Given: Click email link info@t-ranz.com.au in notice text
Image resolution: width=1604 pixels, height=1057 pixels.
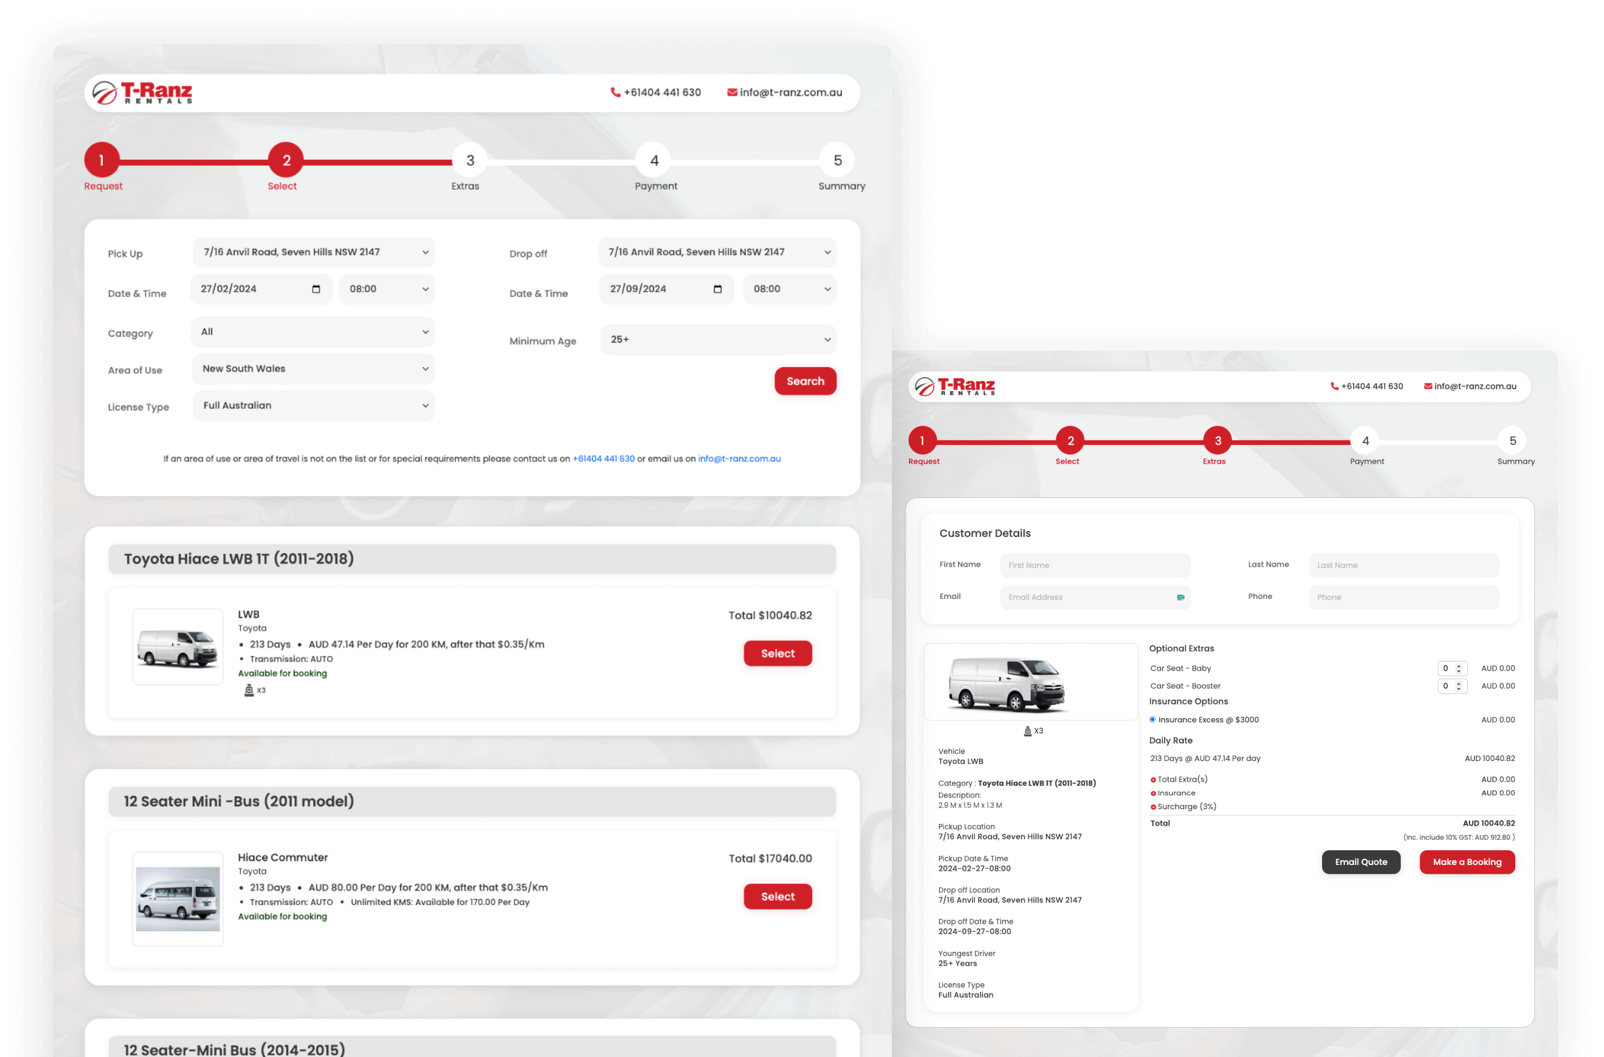Looking at the screenshot, I should pos(739,459).
